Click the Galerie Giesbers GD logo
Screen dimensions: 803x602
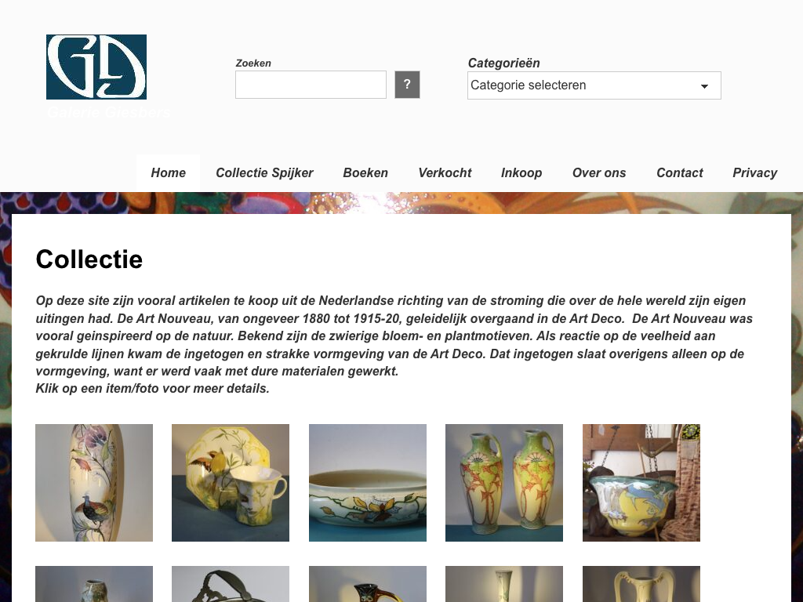pos(96,67)
